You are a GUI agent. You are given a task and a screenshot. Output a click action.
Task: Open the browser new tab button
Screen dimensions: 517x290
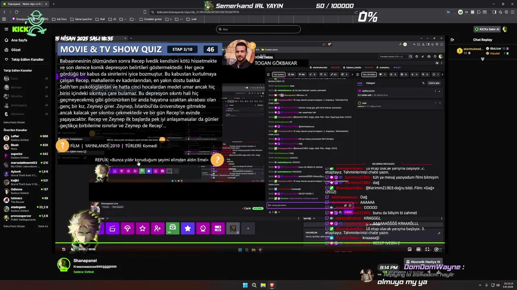coord(53,4)
